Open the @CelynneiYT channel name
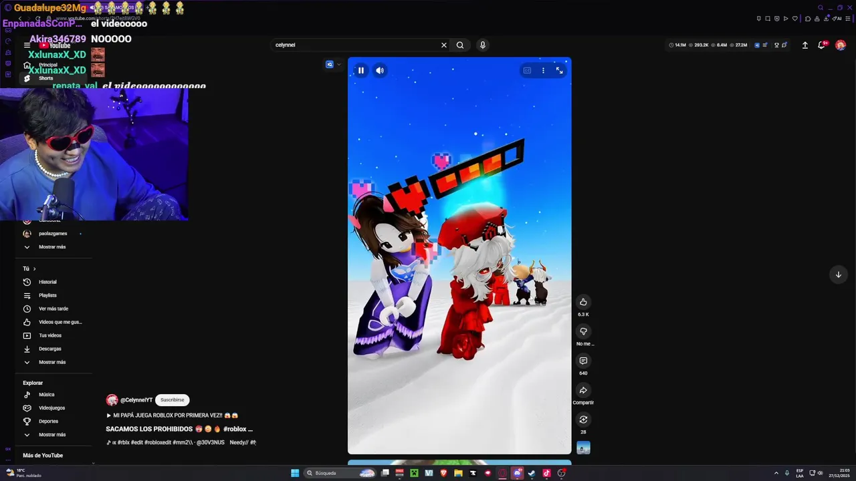 coord(136,400)
